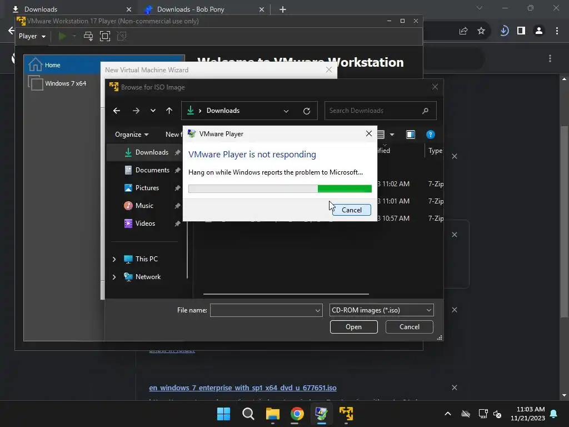This screenshot has height=427, width=569.
Task: Open a new browser tab
Action: pos(283,9)
